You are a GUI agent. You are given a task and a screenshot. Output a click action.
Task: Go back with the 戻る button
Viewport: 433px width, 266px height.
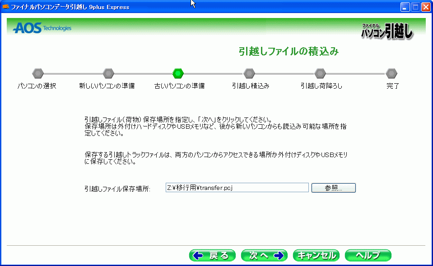click(x=212, y=256)
